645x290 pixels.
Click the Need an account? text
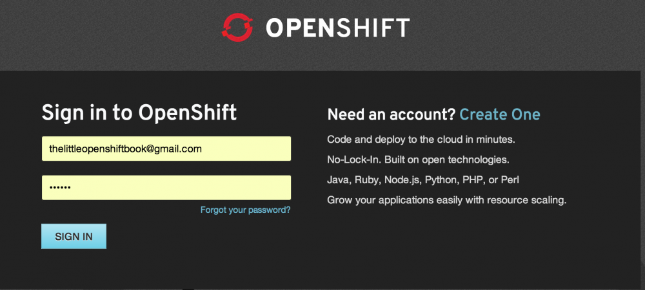pos(392,115)
